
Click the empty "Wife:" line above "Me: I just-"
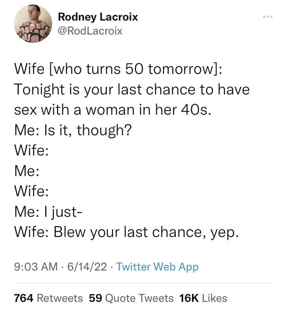tap(31, 191)
